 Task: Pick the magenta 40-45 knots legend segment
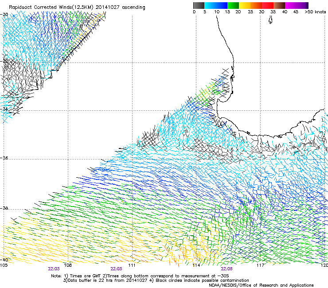(291, 5)
